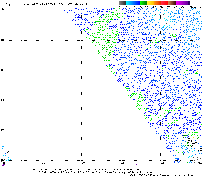
Task: Click the latitude '16' label on left axis
Action: (x=2, y=70)
